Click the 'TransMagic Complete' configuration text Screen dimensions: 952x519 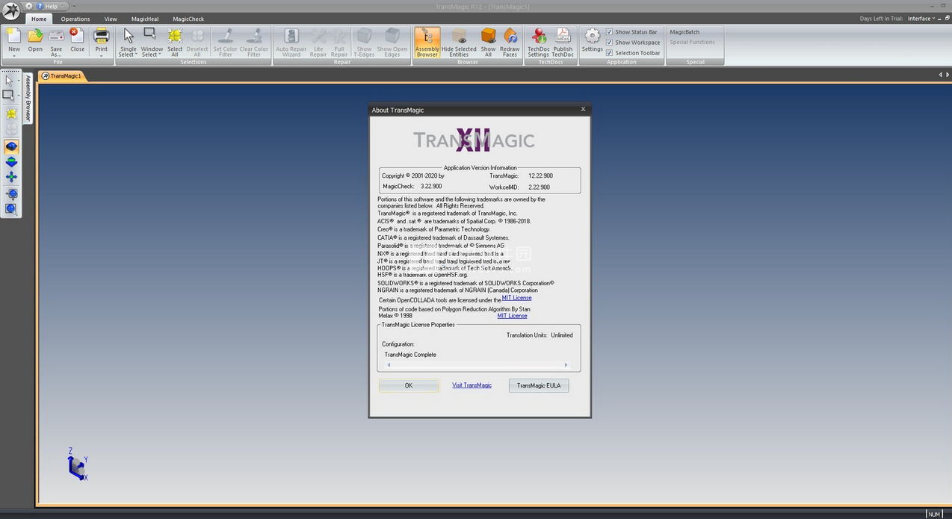coord(410,355)
